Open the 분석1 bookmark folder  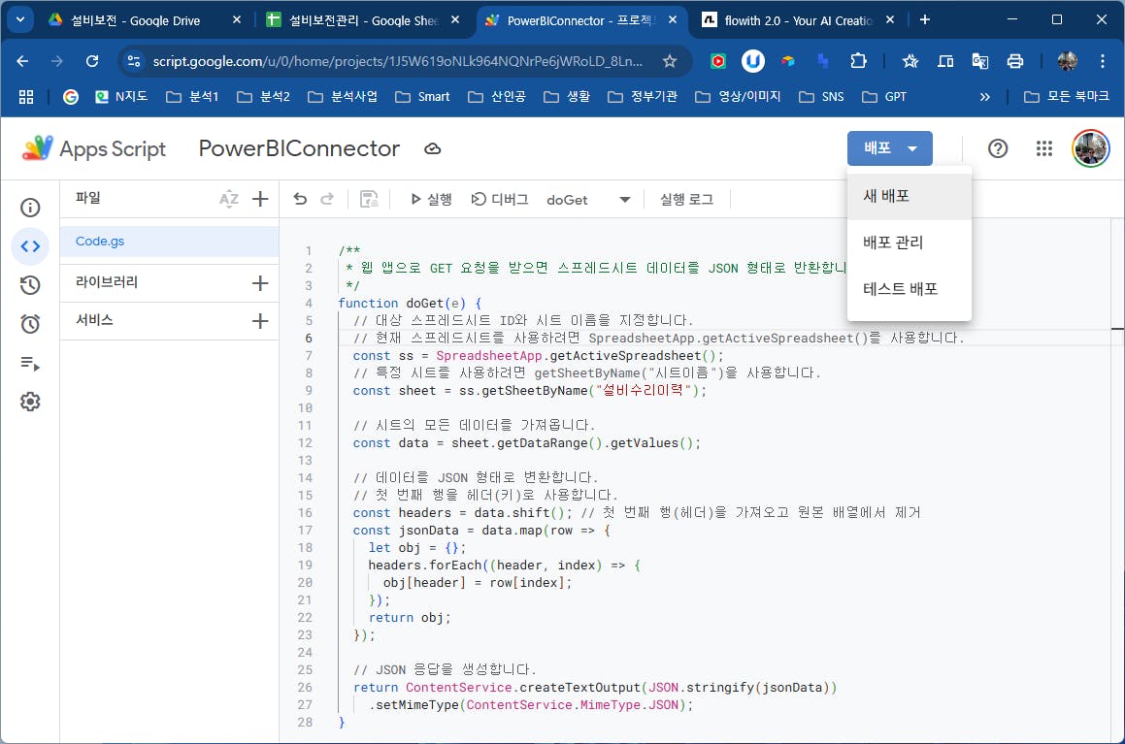[x=192, y=97]
